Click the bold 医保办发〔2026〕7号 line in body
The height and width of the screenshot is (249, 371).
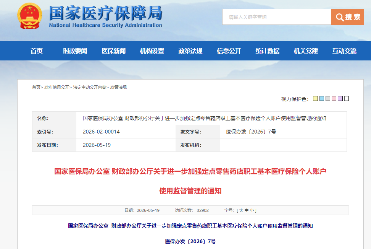(190, 241)
